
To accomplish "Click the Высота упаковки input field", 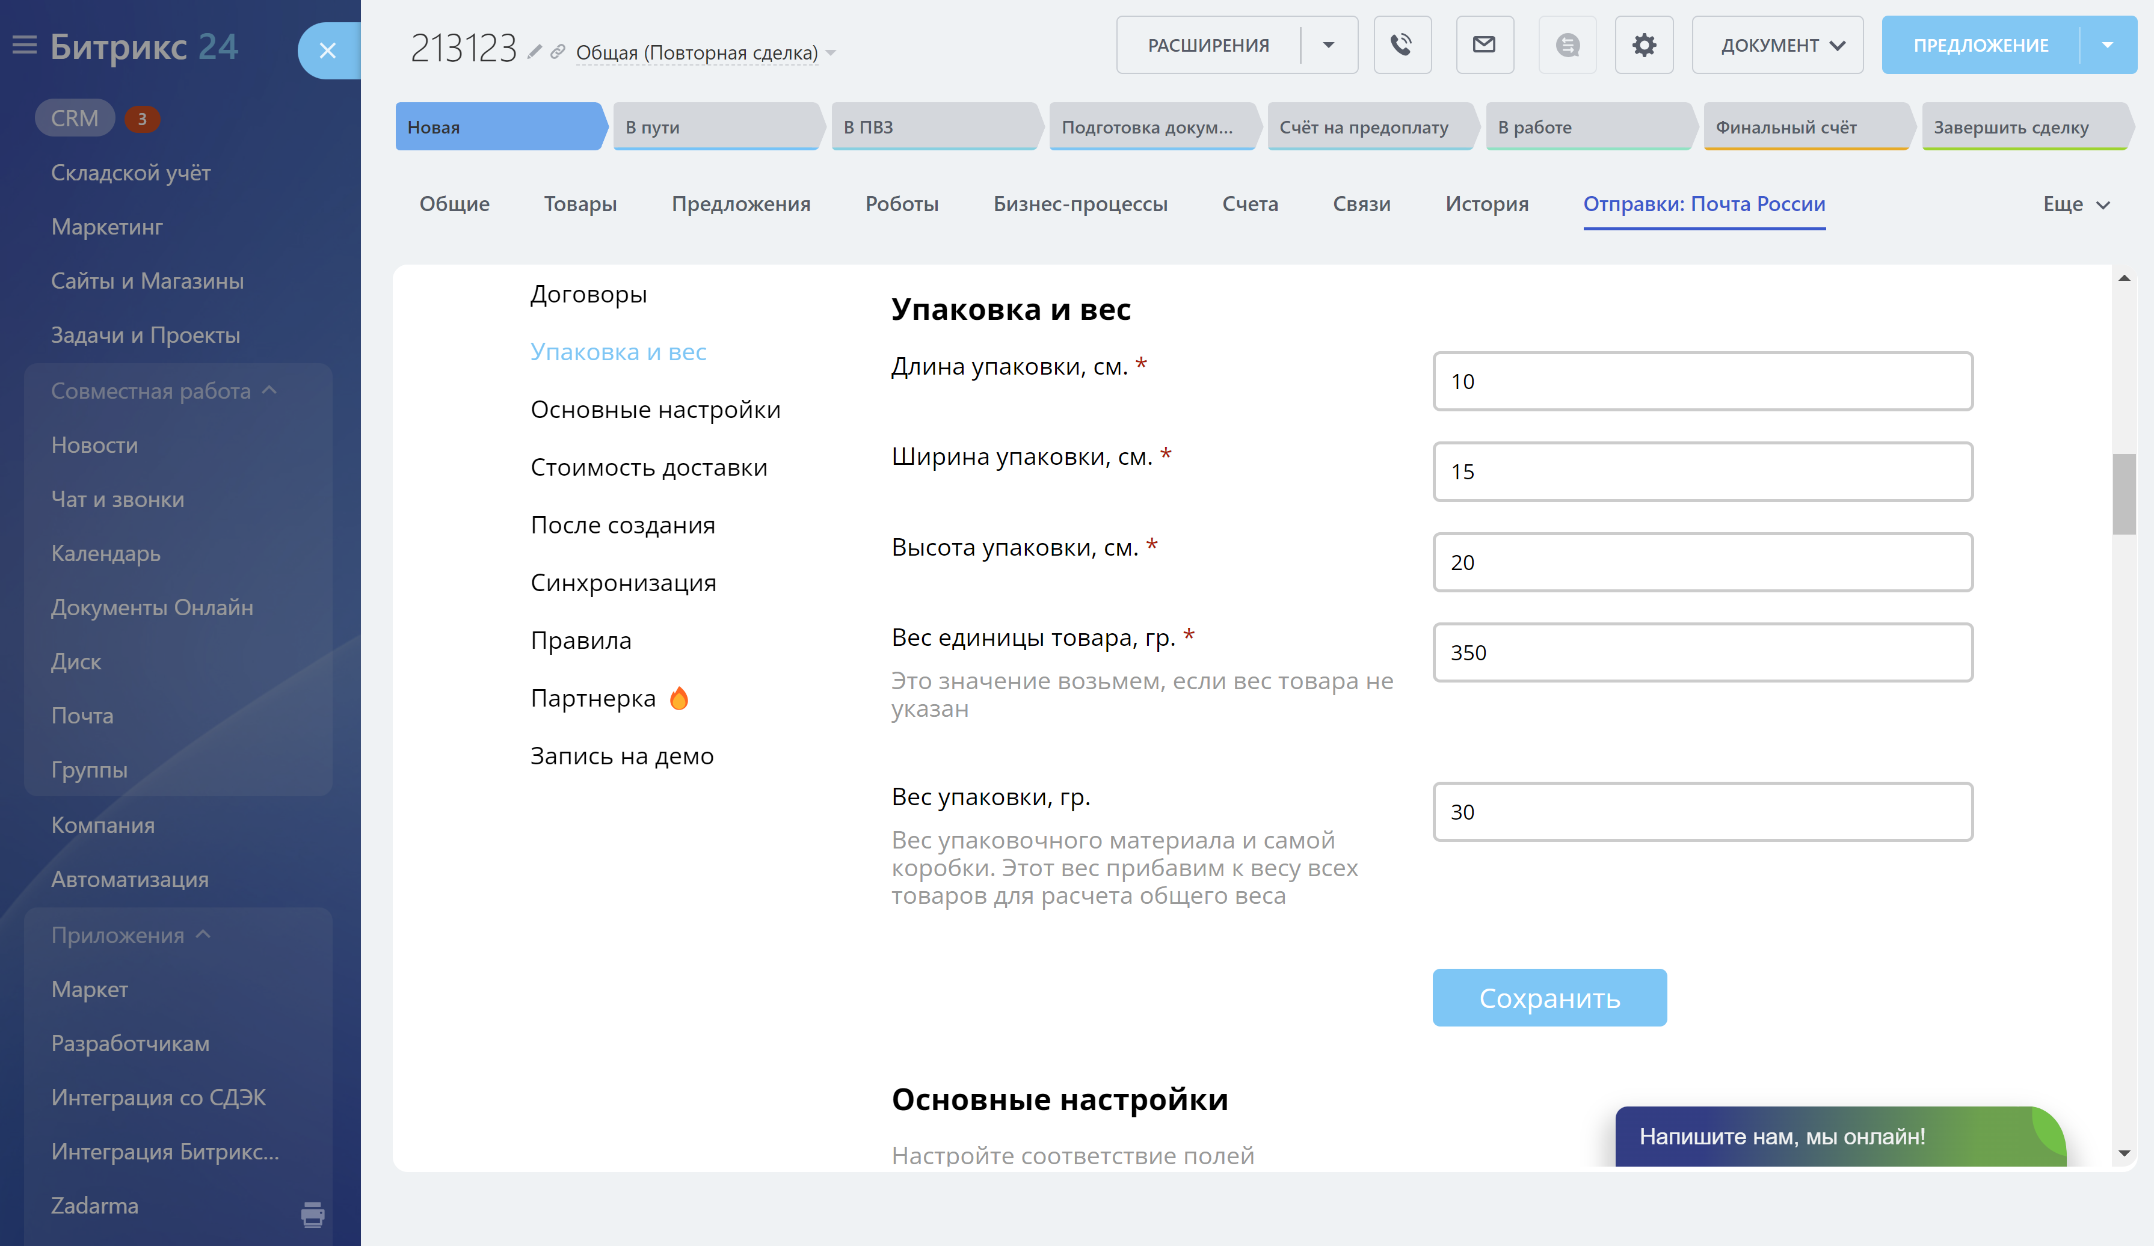I will [x=1703, y=562].
